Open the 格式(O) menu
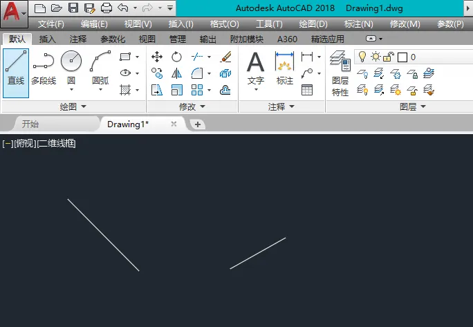Viewport: 473px width, 327px height. click(x=225, y=24)
